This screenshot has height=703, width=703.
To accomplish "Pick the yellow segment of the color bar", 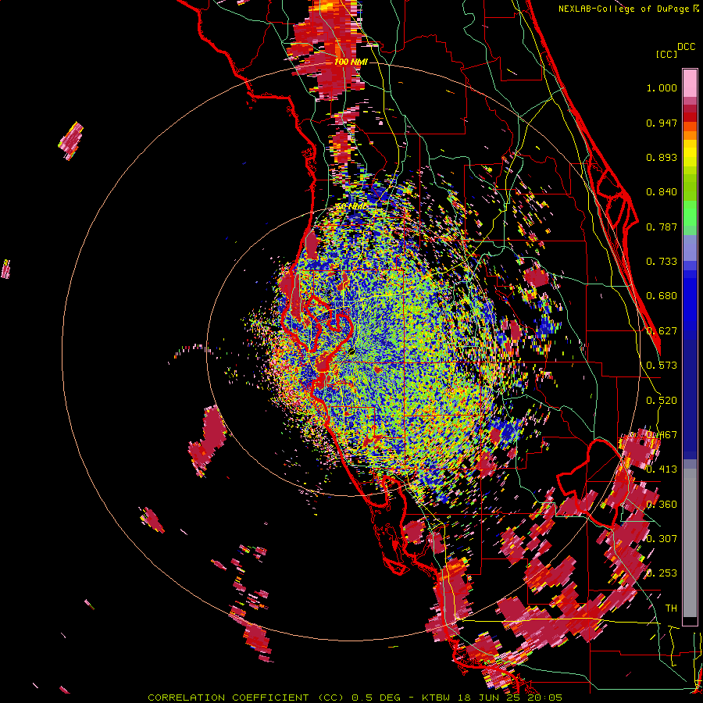I will (x=690, y=154).
